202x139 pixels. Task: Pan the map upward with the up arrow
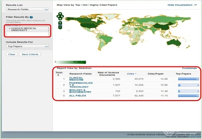[x=60, y=14]
